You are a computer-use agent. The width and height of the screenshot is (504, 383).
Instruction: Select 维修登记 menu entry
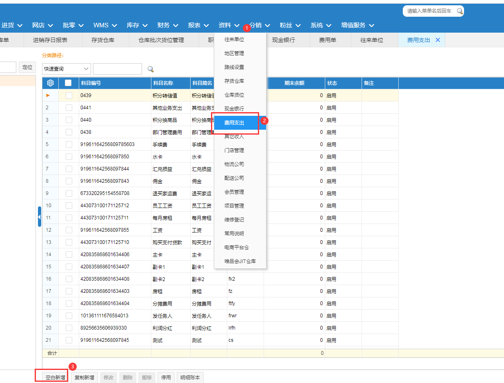tap(240, 220)
